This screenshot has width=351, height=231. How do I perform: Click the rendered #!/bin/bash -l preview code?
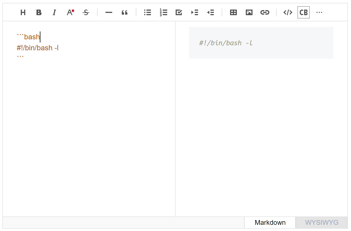pyautogui.click(x=226, y=43)
